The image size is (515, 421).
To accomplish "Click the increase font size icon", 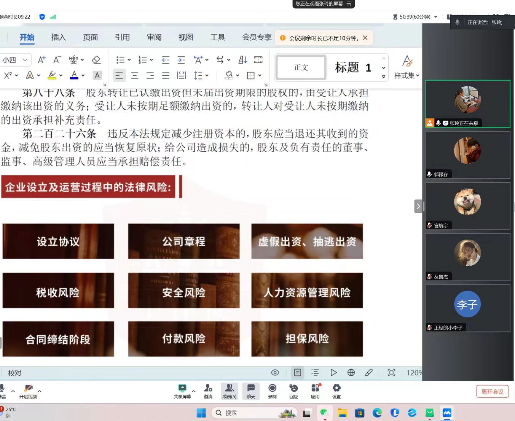I will point(41,60).
